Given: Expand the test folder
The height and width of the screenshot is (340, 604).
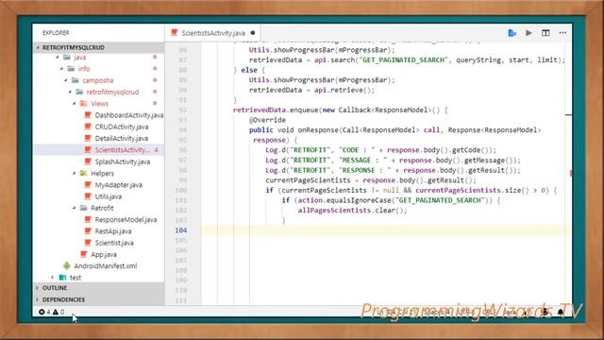Looking at the screenshot, I should [53, 277].
